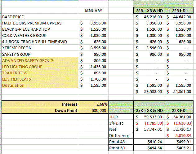Select the Net row label

point(121,129)
